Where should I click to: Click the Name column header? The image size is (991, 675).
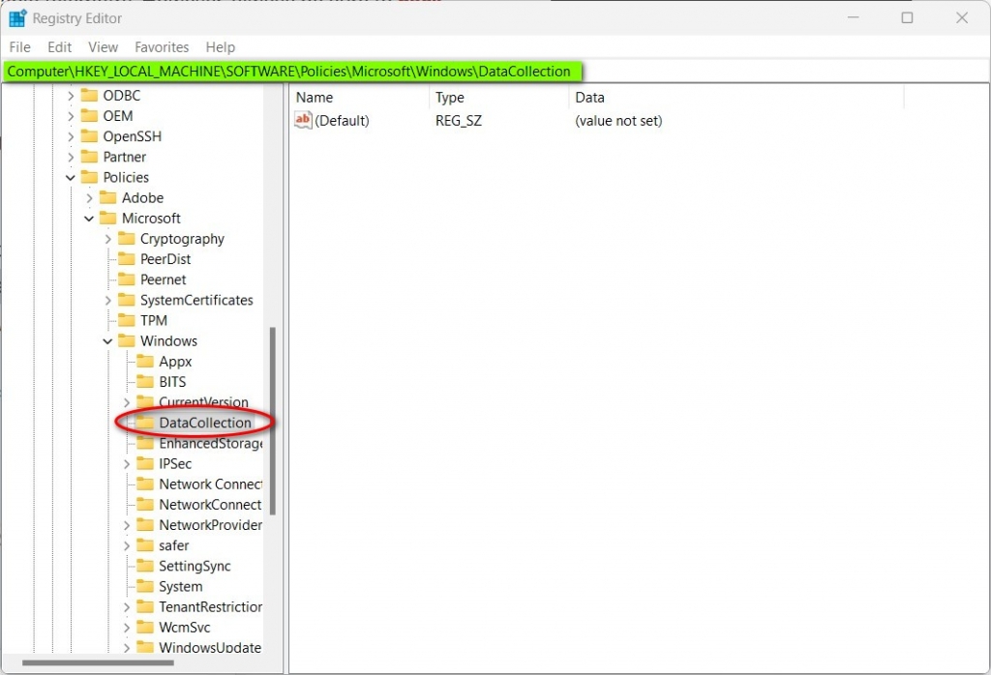315,97
